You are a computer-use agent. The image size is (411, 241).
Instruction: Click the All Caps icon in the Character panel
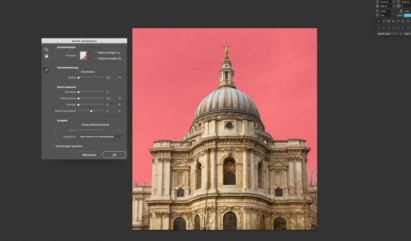pyautogui.click(x=389, y=21)
